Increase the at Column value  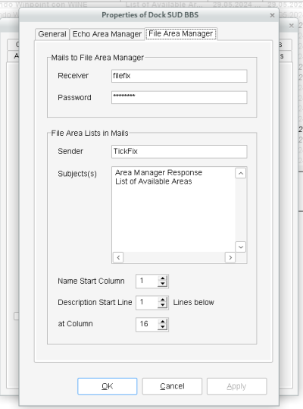(163, 322)
